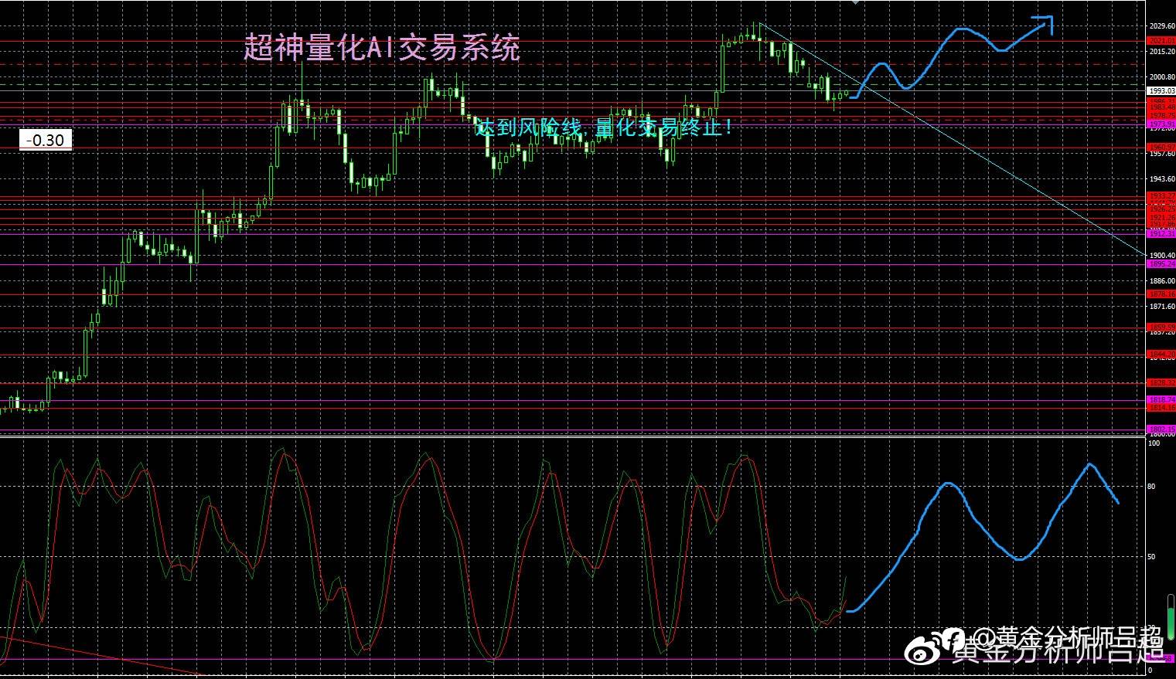Select the red 1814.16 level label
The image size is (1176, 679).
(x=1161, y=407)
